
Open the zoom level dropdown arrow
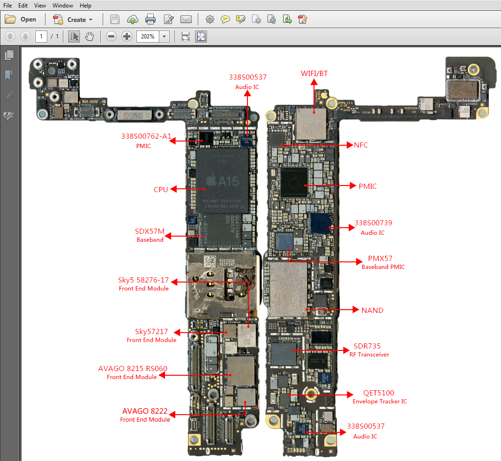coord(165,37)
